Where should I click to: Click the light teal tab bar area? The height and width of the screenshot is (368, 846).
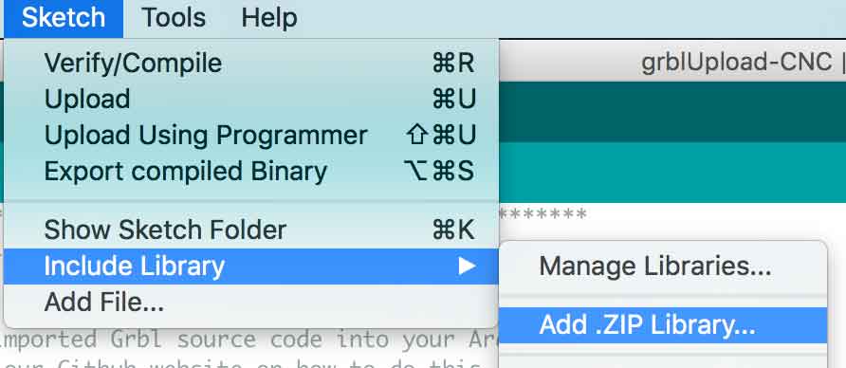pos(671,172)
